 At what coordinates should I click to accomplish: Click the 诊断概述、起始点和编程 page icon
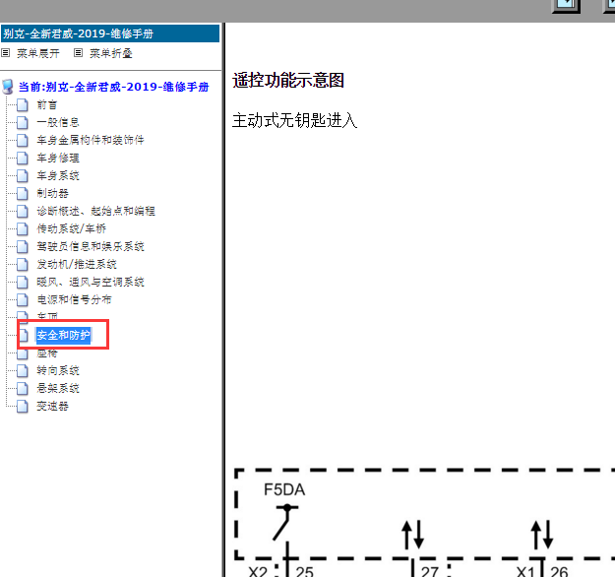23,211
